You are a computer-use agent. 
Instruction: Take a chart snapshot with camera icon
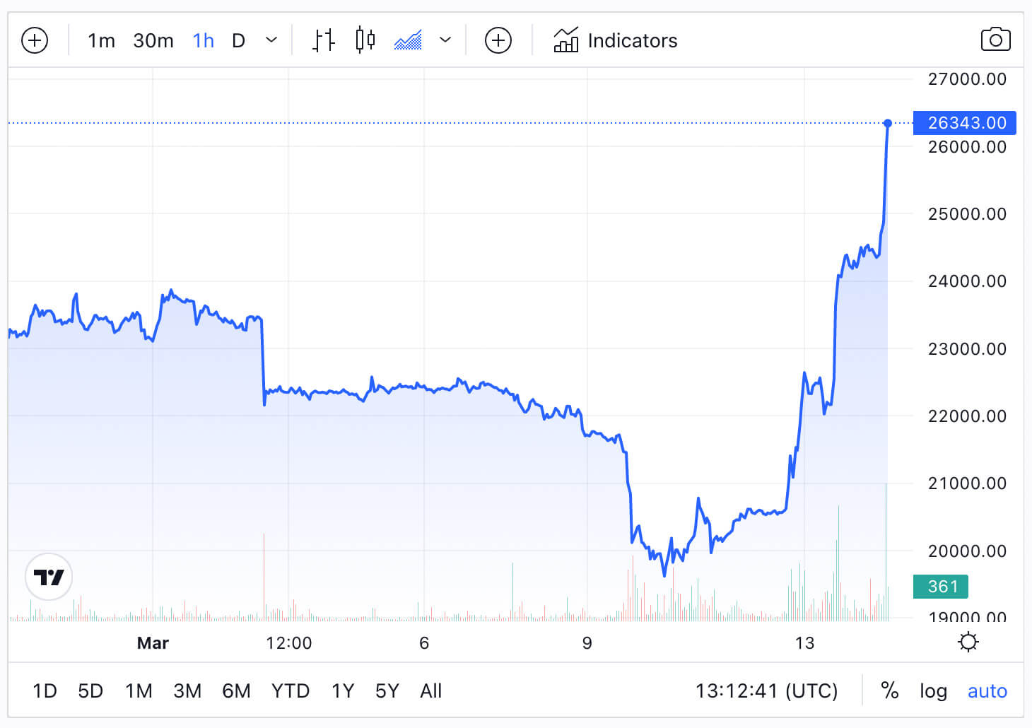tap(995, 40)
